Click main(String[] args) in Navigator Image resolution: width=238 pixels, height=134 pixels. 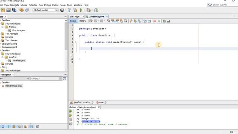click(14, 86)
